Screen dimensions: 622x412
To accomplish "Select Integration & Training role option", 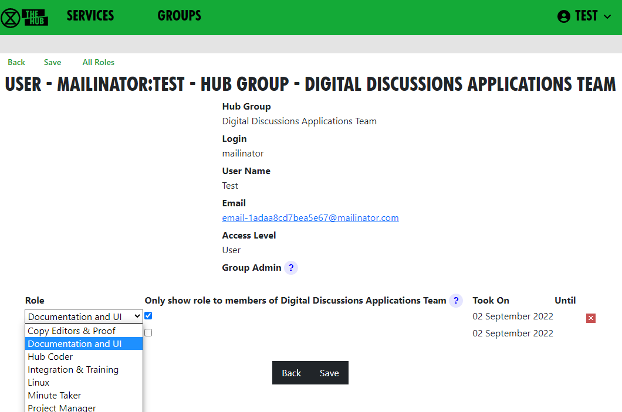I will 84,370.
